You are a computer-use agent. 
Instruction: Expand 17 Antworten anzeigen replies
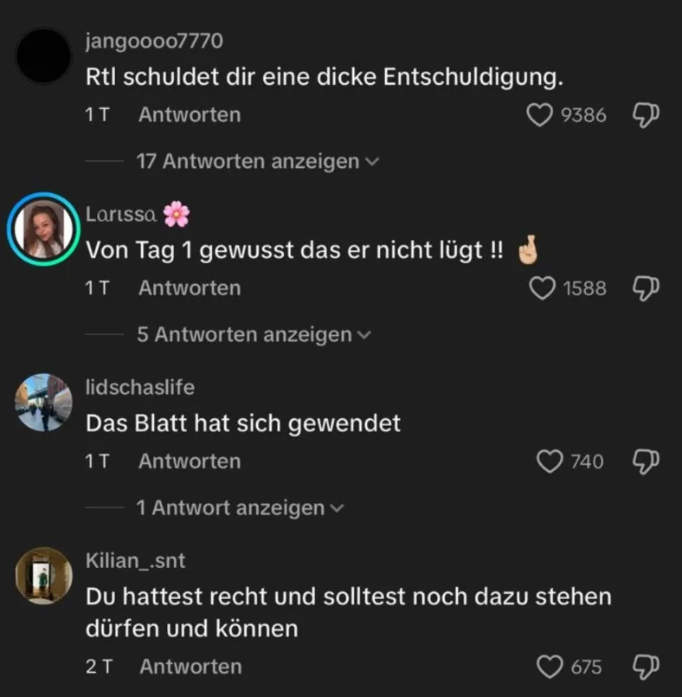point(258,161)
